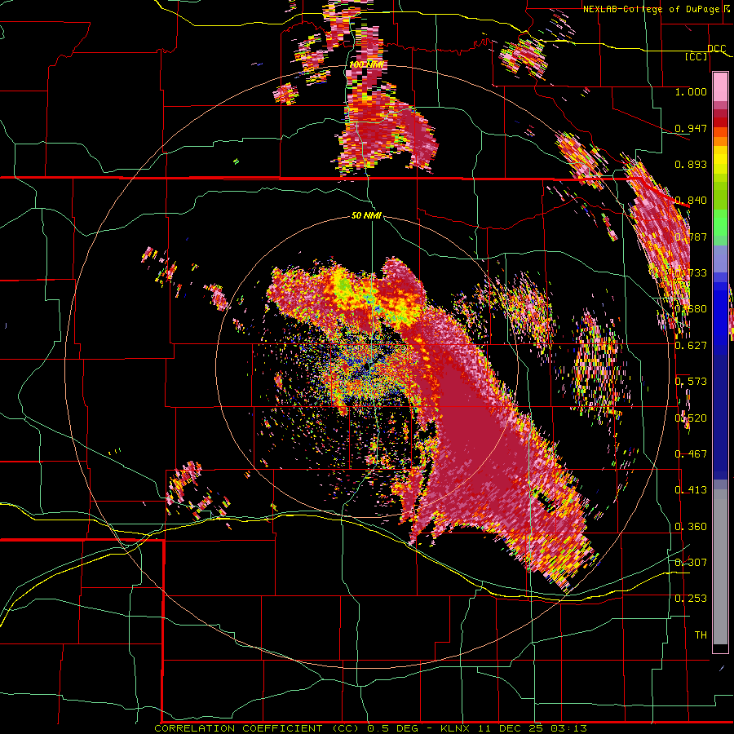The image size is (734, 734).
Task: Click the 100 NMI range ring label
Action: [x=365, y=64]
